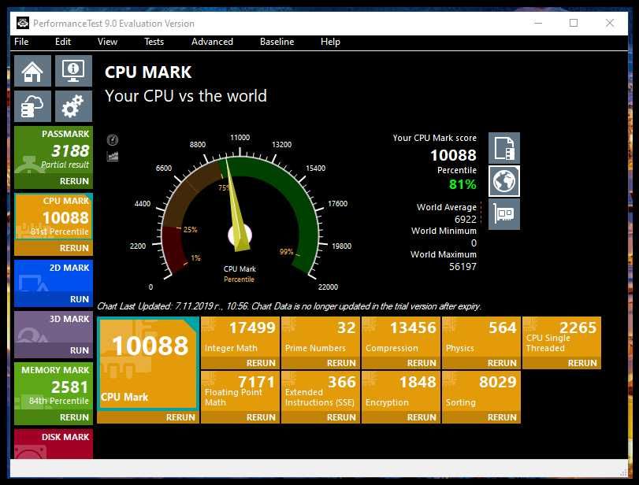Image resolution: width=639 pixels, height=485 pixels.
Task: Select the Floating Point Math 7171 tile
Action: tap(240, 391)
